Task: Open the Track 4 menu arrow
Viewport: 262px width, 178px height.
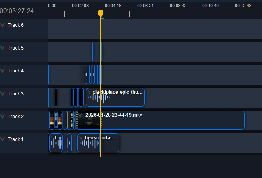Action: point(3,71)
